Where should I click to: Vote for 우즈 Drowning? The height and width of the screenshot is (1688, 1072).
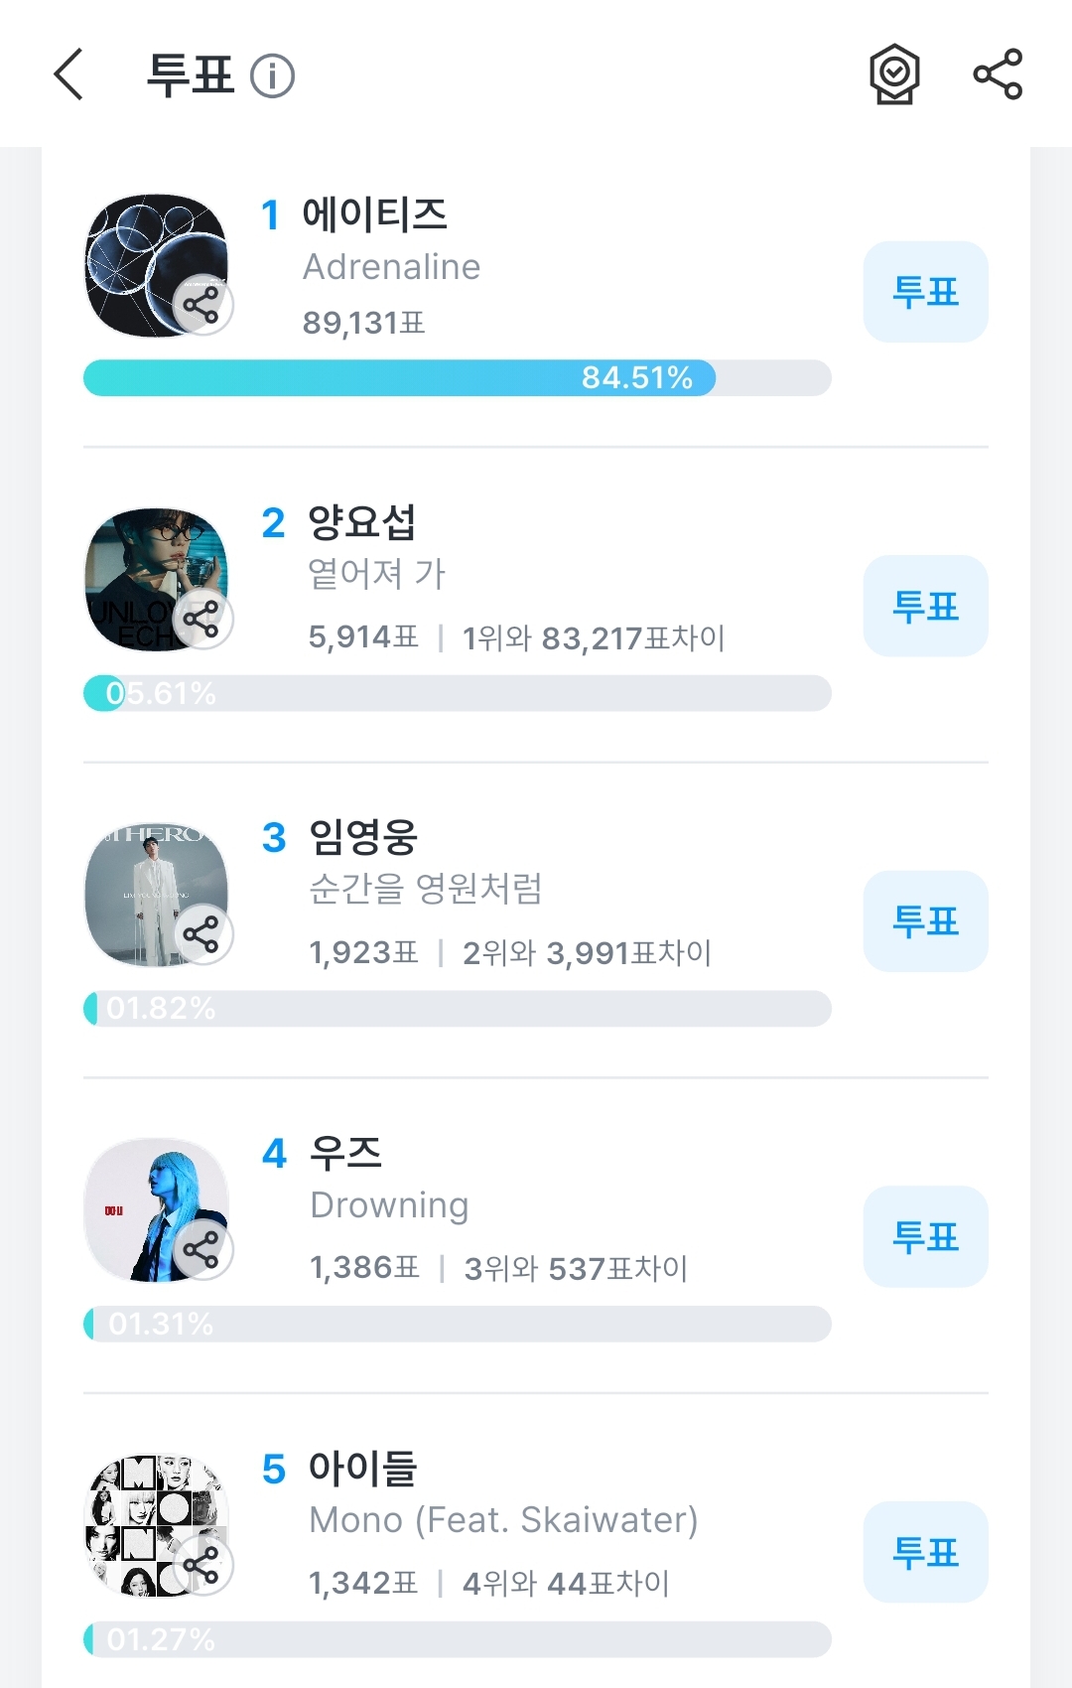point(925,1236)
